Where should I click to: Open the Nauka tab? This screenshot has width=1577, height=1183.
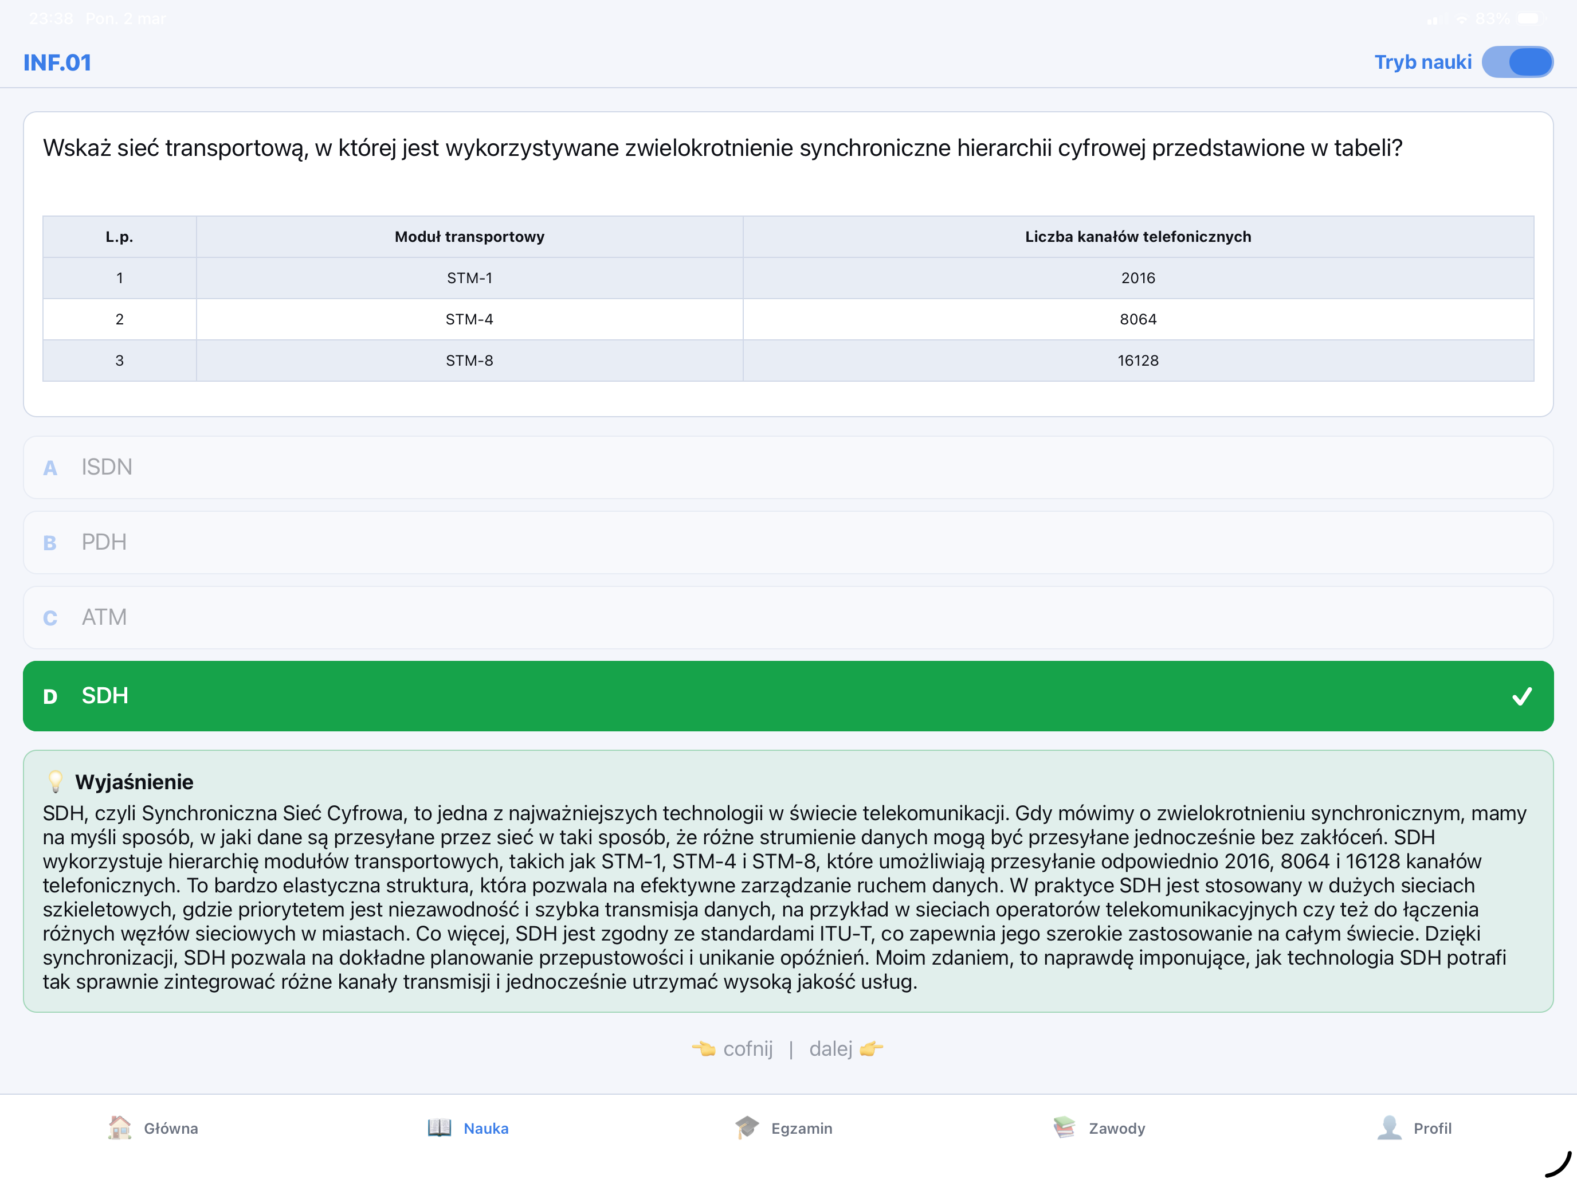[x=468, y=1128]
